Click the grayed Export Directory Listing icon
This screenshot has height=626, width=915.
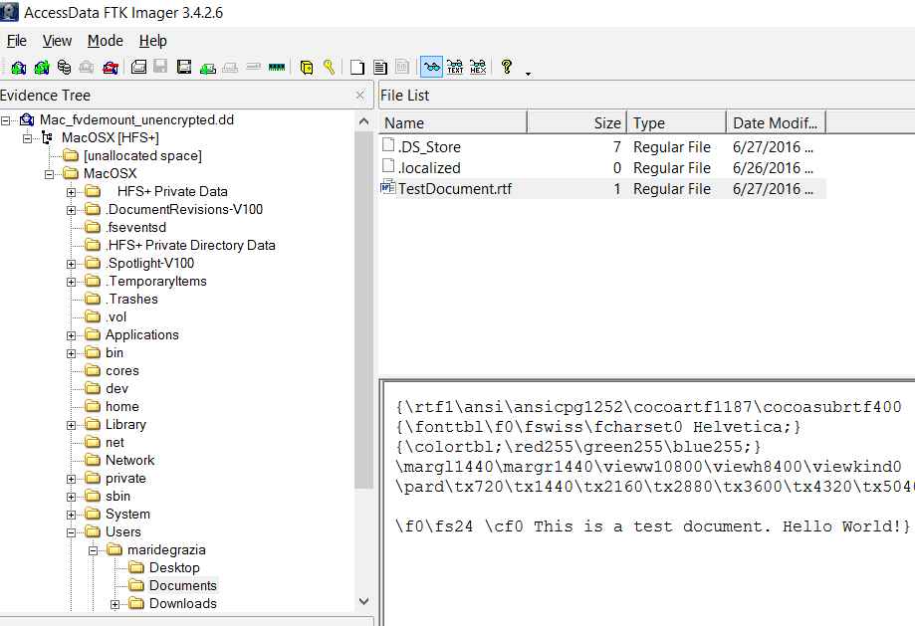click(x=402, y=67)
